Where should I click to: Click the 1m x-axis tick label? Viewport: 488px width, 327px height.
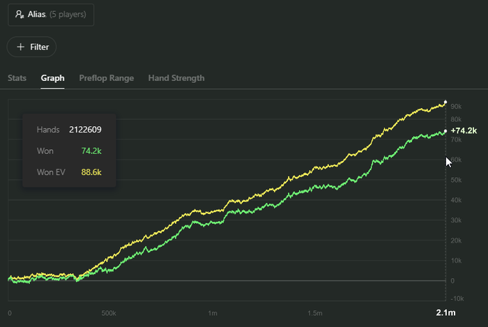pyautogui.click(x=212, y=313)
